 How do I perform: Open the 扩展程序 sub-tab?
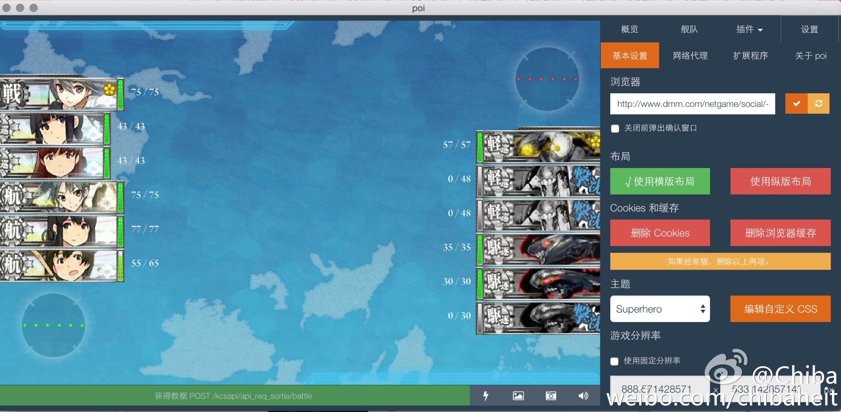click(751, 55)
